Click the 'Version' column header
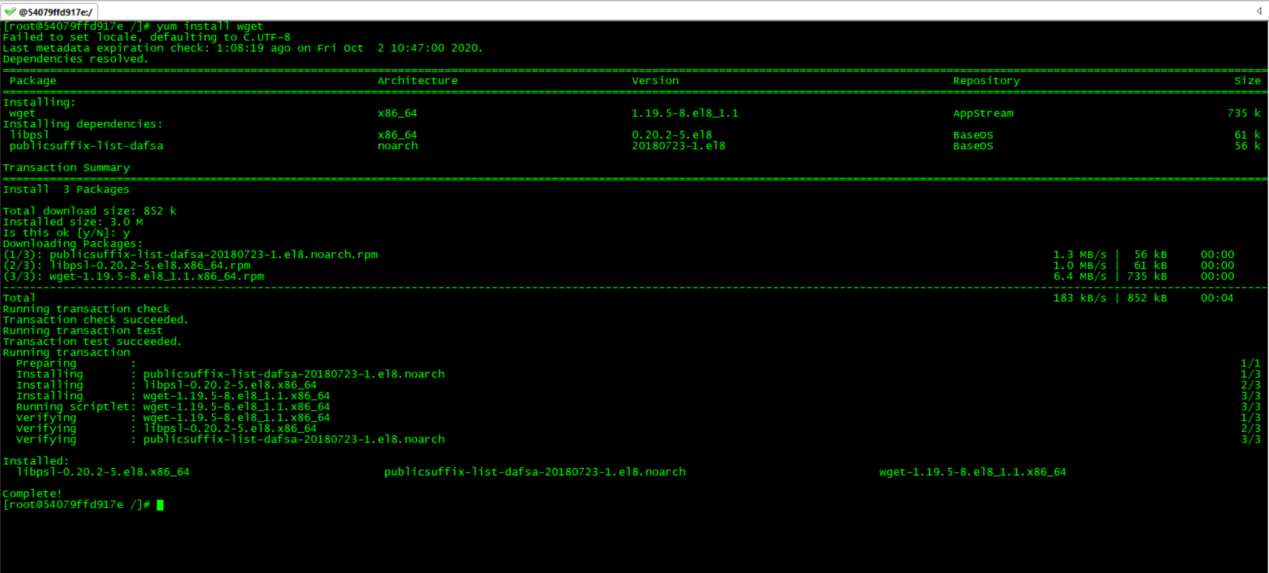The width and height of the screenshot is (1269, 573). 655,81
